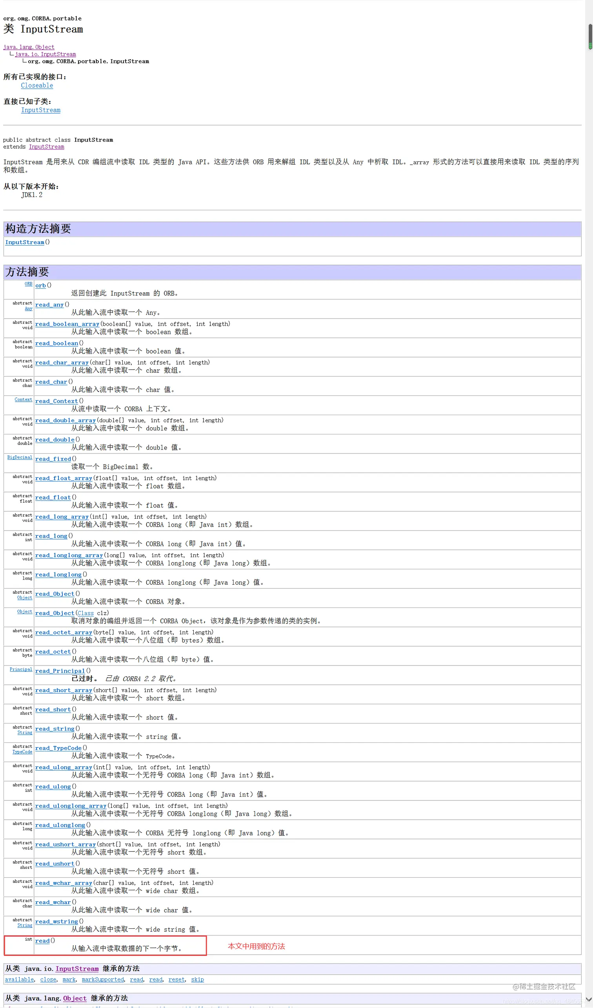593x1008 pixels.
Task: Open the read_Context() method link
Action: pos(56,401)
